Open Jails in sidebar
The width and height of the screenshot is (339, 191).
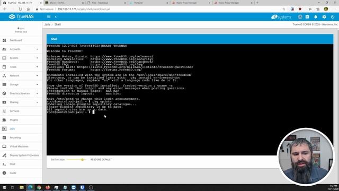pyautogui.click(x=21, y=129)
